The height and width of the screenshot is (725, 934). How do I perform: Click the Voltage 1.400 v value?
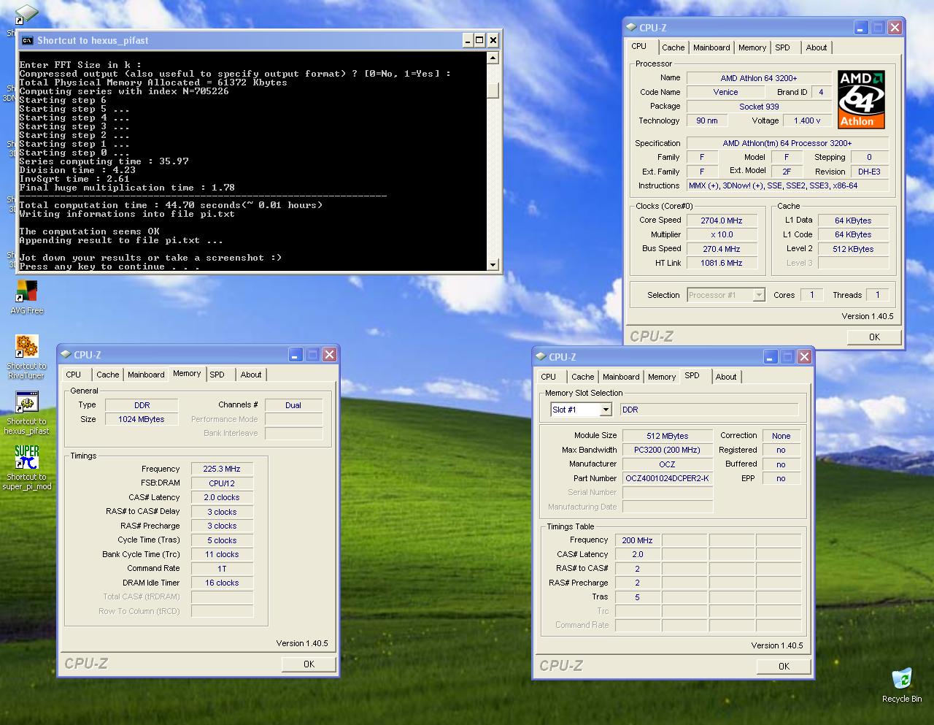[x=806, y=121]
